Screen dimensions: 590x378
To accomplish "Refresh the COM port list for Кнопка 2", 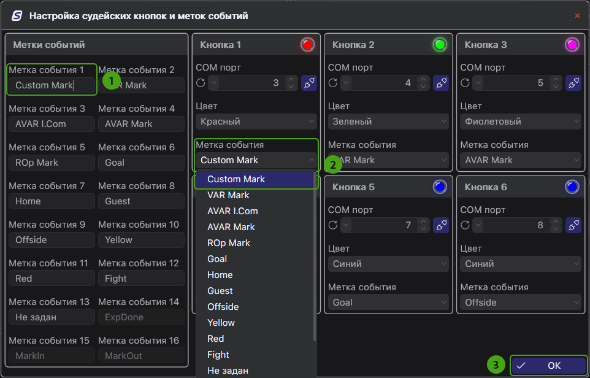I will point(333,83).
